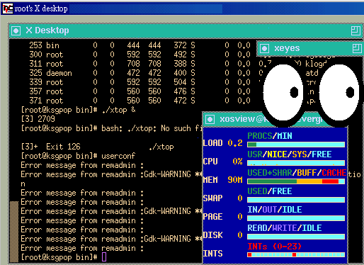Click the PROCS/MIN legend text
This screenshot has width=364, height=265.
[x=270, y=136]
